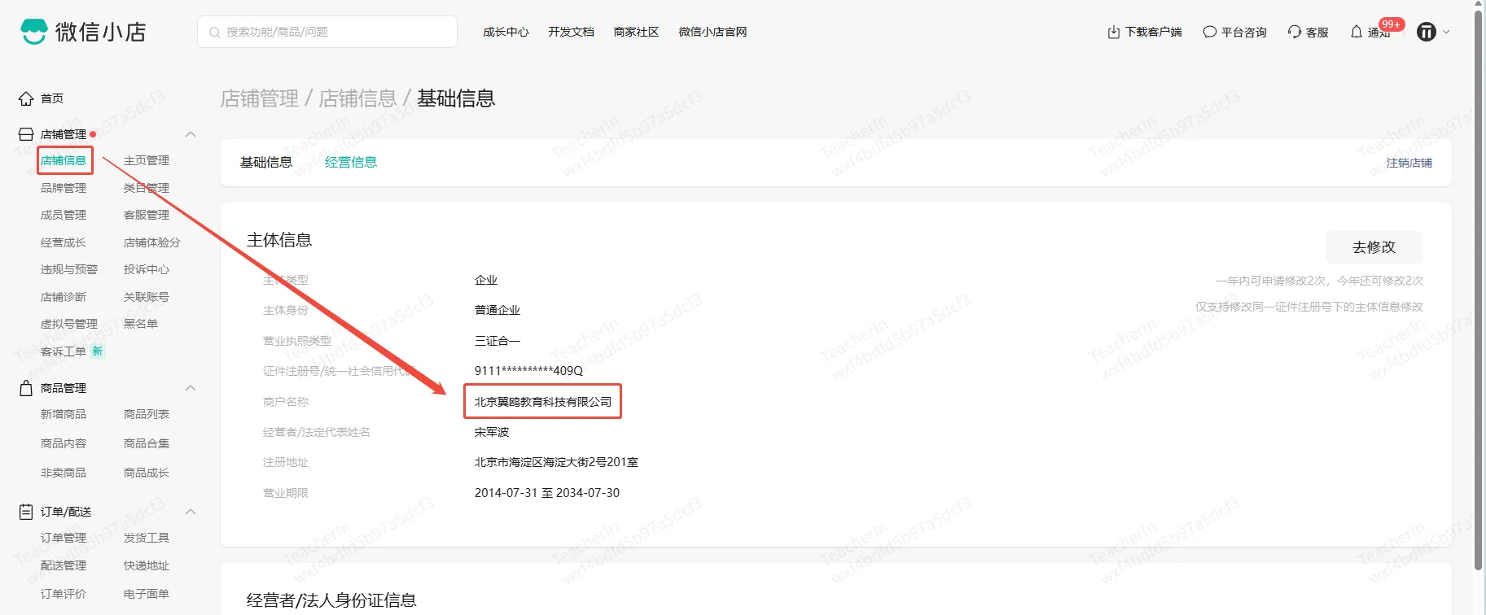
Task: Switch to the 基础信息 tab
Action: pyautogui.click(x=266, y=163)
